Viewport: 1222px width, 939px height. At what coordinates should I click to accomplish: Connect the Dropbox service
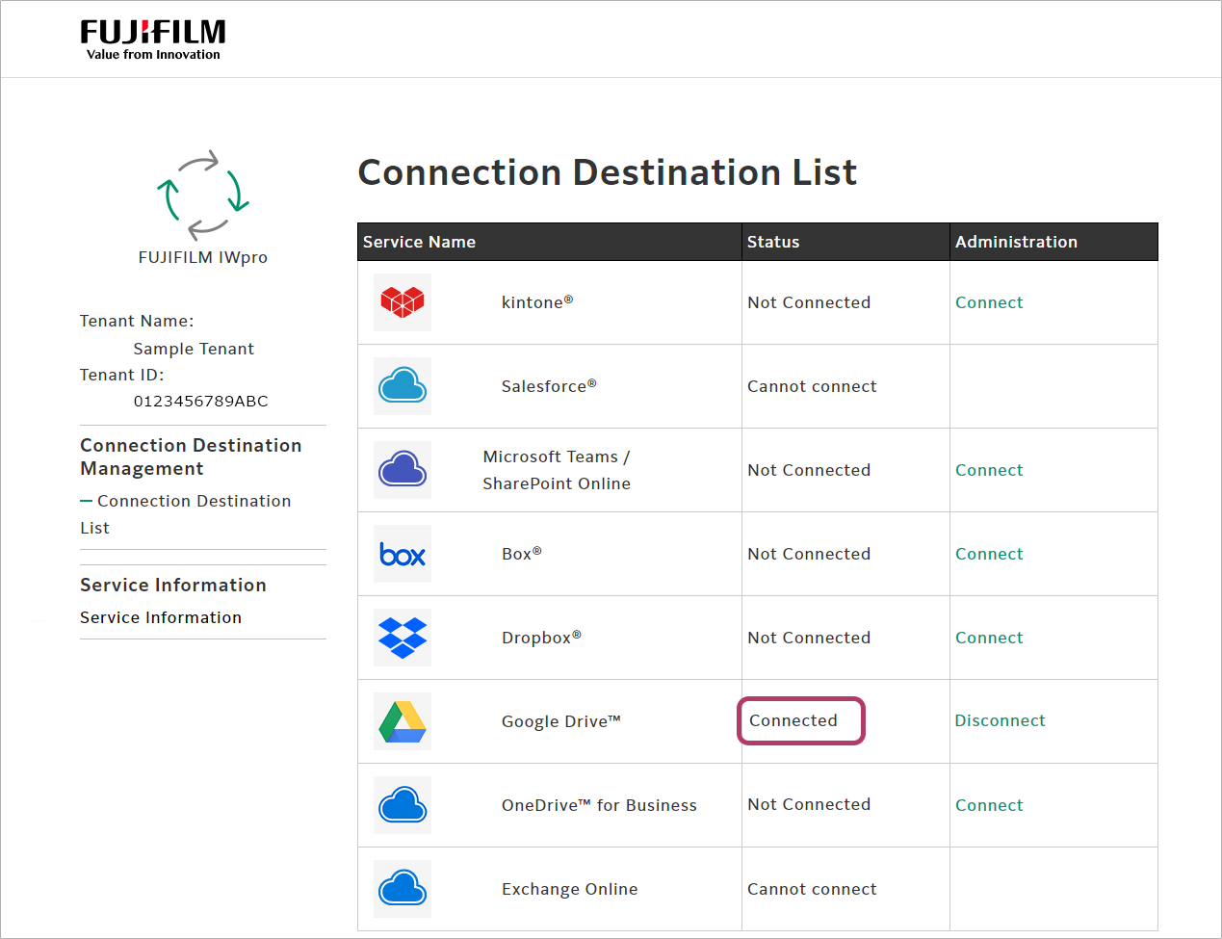pyautogui.click(x=989, y=638)
